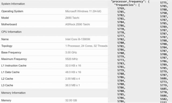
Task: Click the ASRock Z690 Taichi motherboard value
Action: [x=78, y=24]
